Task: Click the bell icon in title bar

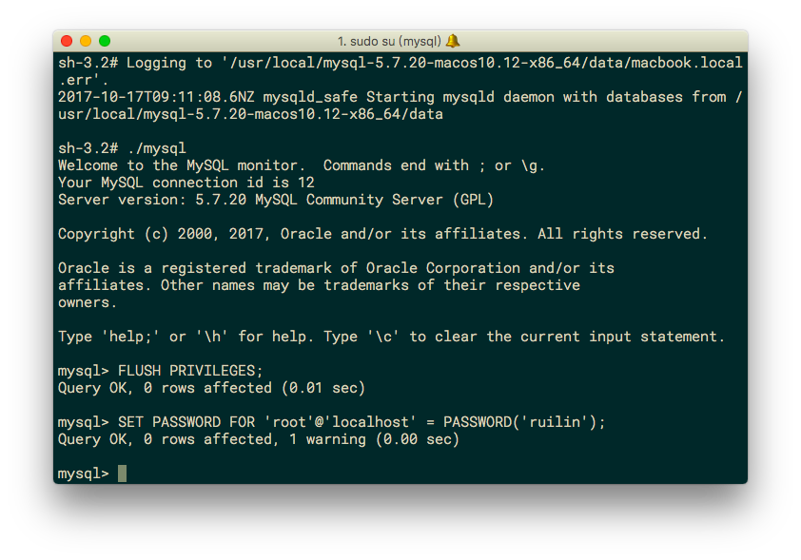Action: point(453,41)
